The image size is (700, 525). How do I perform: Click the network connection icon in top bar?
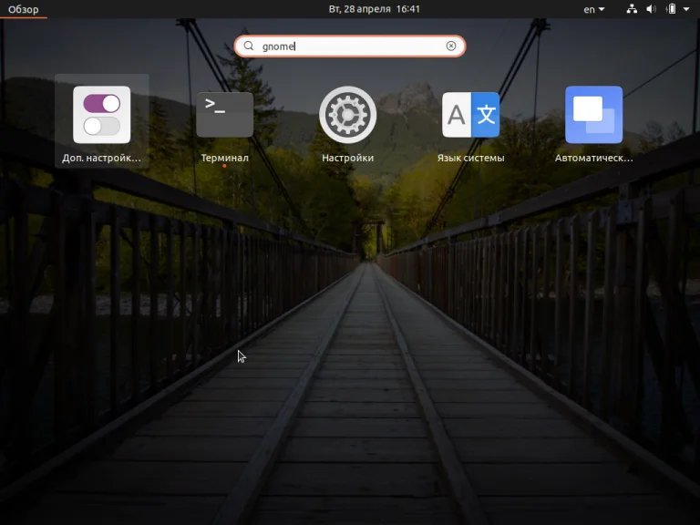click(x=632, y=9)
